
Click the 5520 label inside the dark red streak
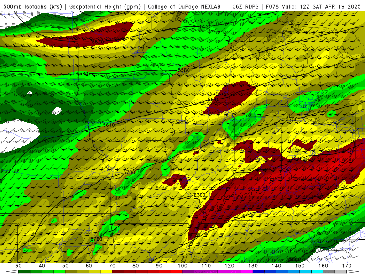point(98,42)
